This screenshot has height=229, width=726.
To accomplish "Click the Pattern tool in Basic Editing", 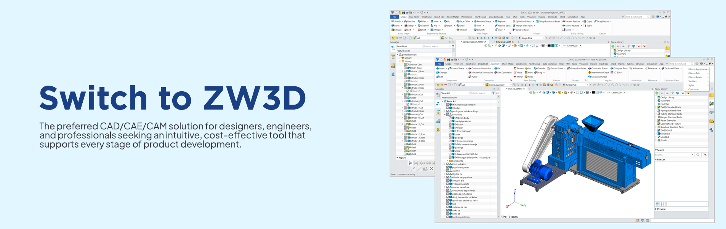I will click(519, 68).
